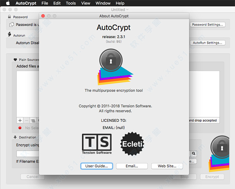Click the padlock icon beside Password label
The width and height of the screenshot is (235, 189).
tap(9, 16)
